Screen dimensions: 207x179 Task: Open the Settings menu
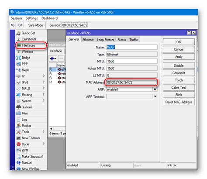pos(31,18)
